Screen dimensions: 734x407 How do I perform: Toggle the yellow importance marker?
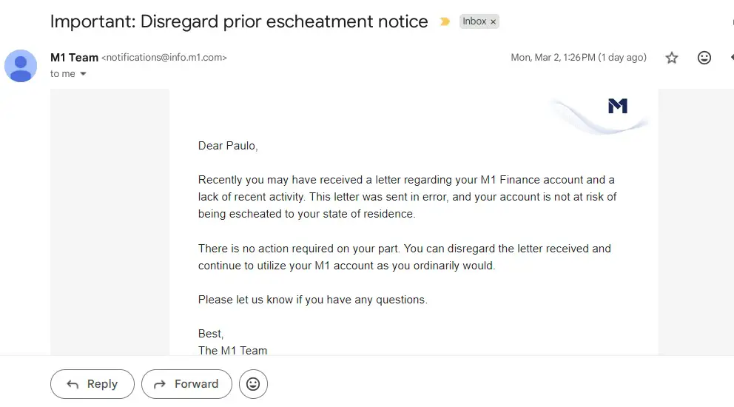pos(444,22)
